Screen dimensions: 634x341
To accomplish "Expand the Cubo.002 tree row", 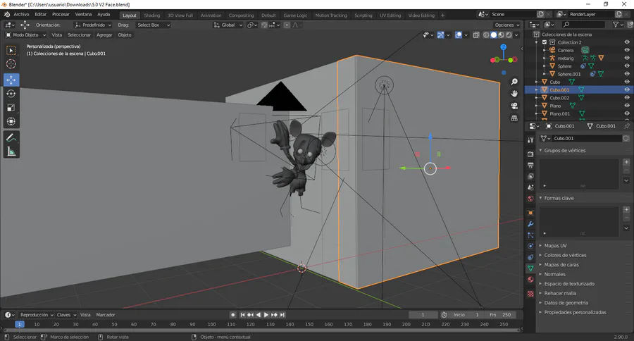I will pos(537,98).
